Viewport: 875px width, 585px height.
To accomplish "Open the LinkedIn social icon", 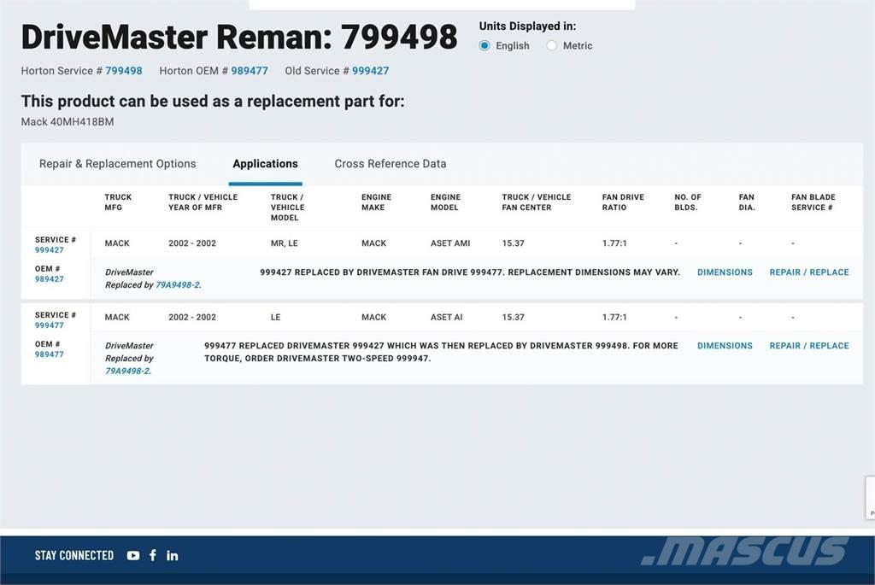I will [x=173, y=555].
